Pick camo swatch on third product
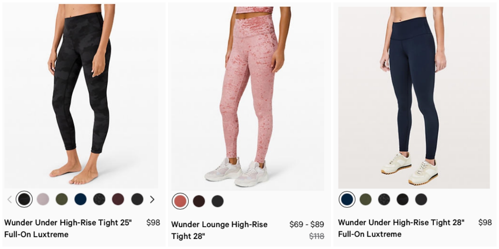Viewport: 499px width, 249px height. pos(384,199)
